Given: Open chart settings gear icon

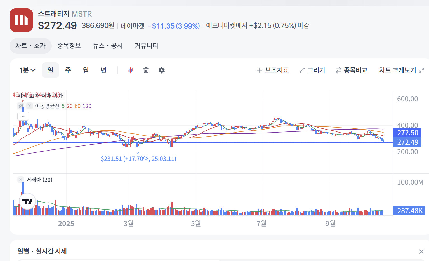Looking at the screenshot, I should click(x=162, y=70).
